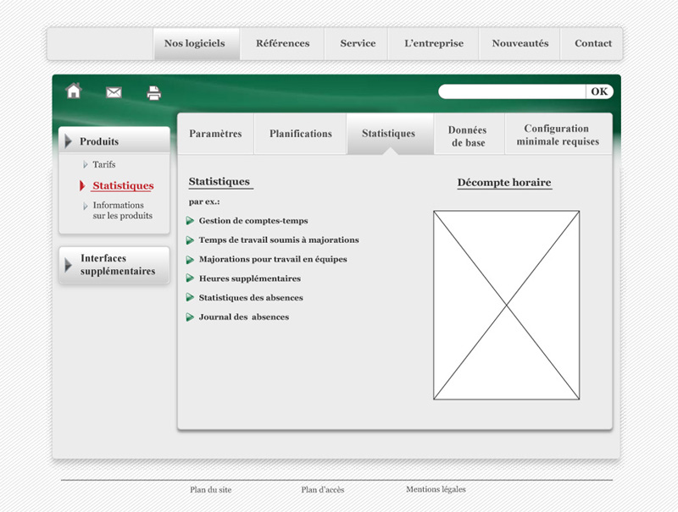The height and width of the screenshot is (512, 678).
Task: Click the home icon
Action: 74,91
